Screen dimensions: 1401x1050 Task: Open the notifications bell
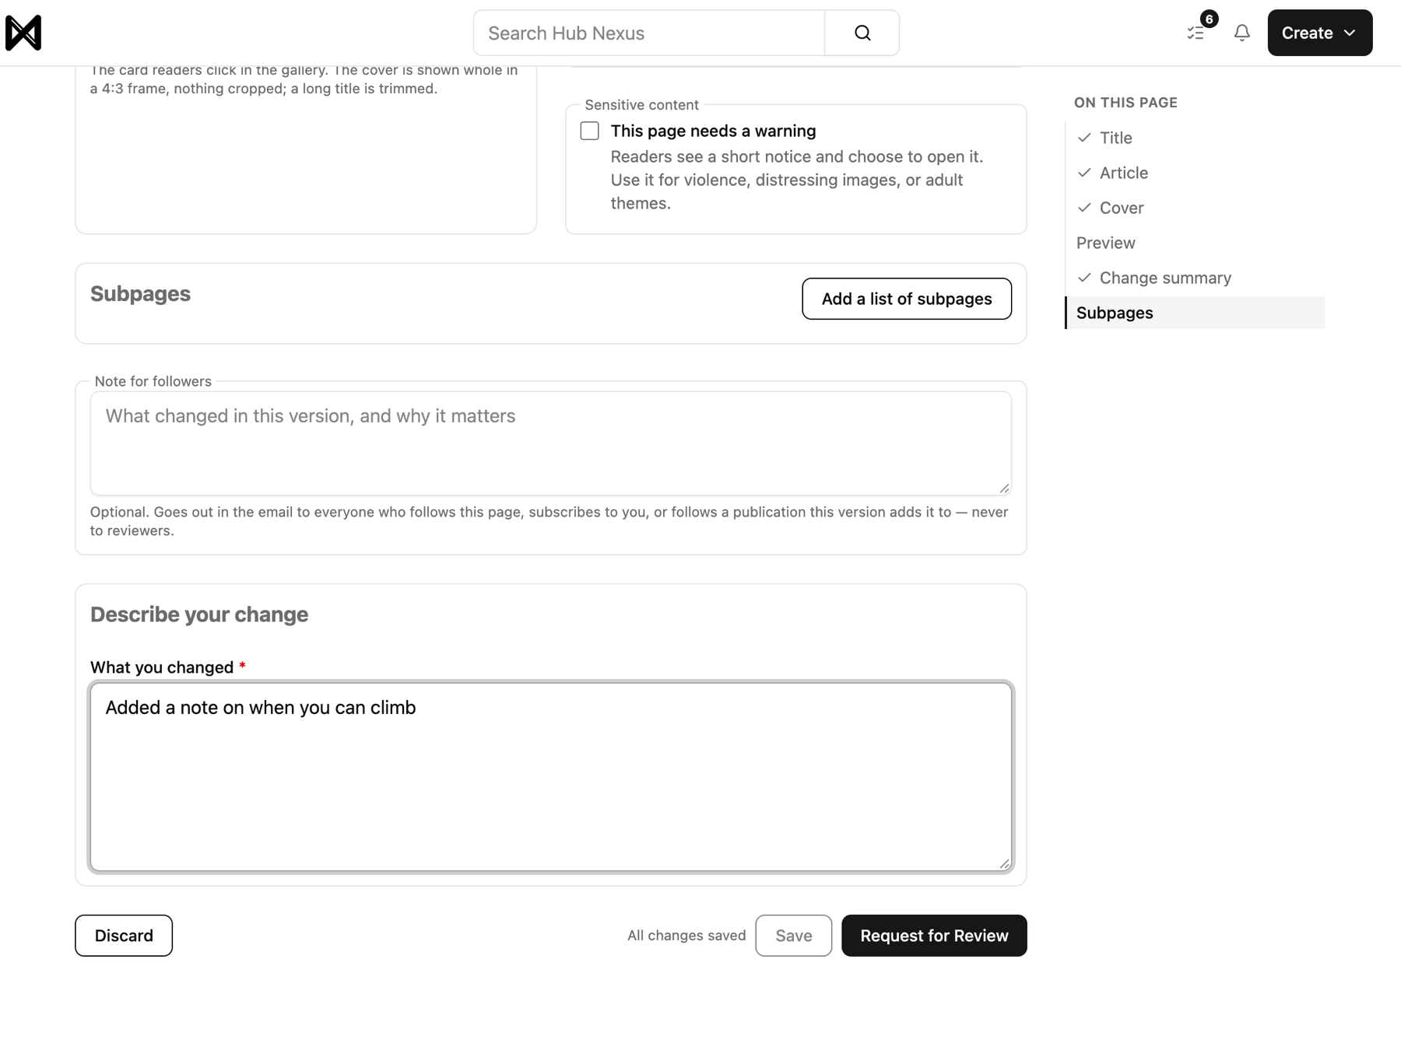[1242, 33]
